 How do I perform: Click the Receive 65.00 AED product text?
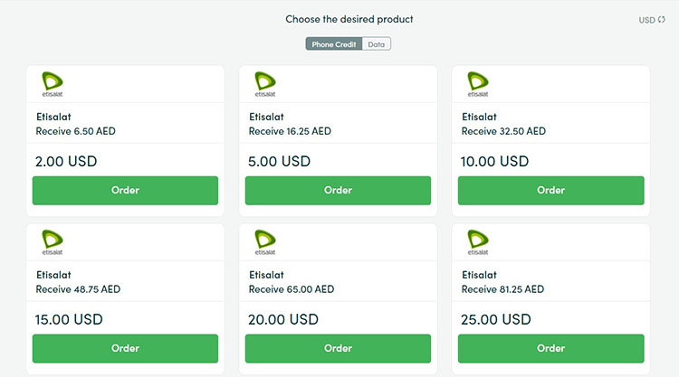(292, 289)
